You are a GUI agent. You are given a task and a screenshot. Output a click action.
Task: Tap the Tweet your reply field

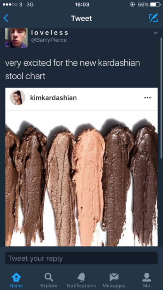pos(81,258)
